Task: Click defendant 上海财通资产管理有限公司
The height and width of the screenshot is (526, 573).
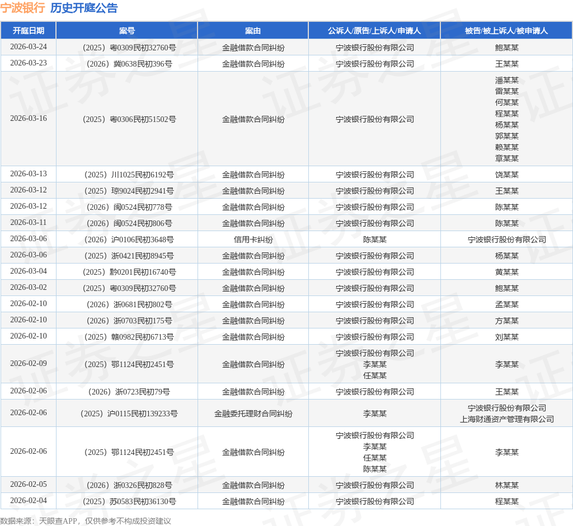Action: [507, 419]
